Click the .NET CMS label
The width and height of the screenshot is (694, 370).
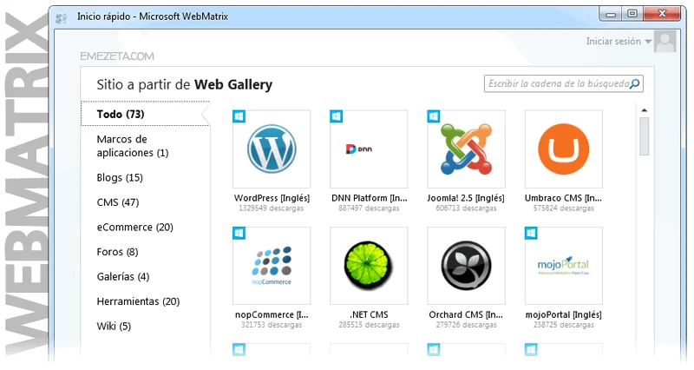pos(370,314)
